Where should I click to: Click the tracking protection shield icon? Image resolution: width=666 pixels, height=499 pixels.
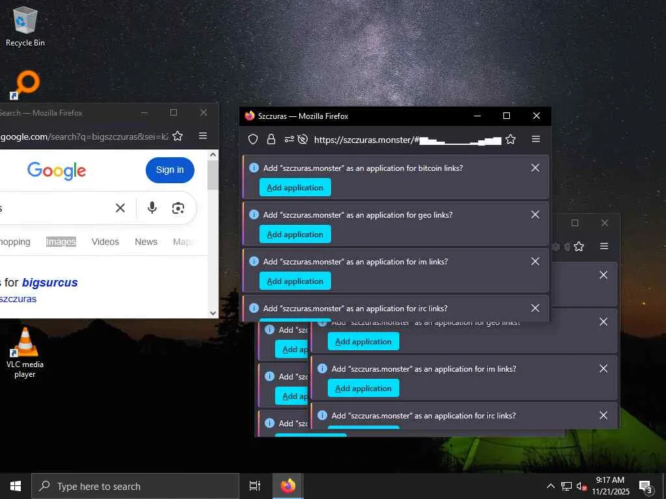click(253, 139)
